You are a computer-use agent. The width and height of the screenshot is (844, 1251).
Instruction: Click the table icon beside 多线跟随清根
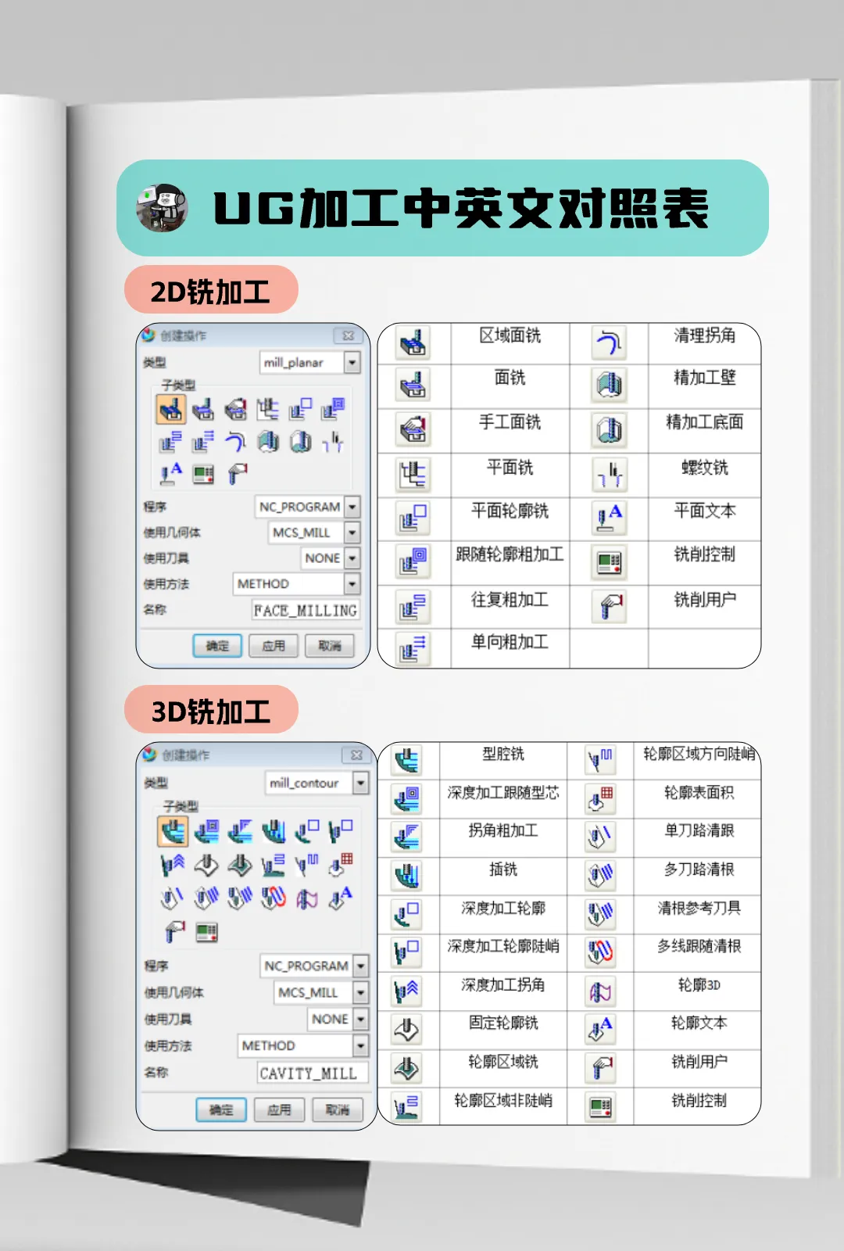point(601,952)
